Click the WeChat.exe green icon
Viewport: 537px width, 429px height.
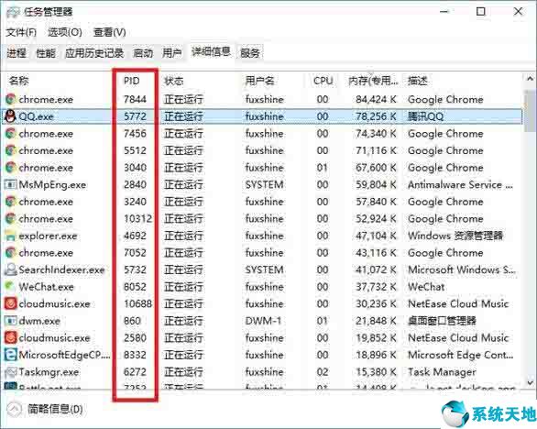(10, 286)
